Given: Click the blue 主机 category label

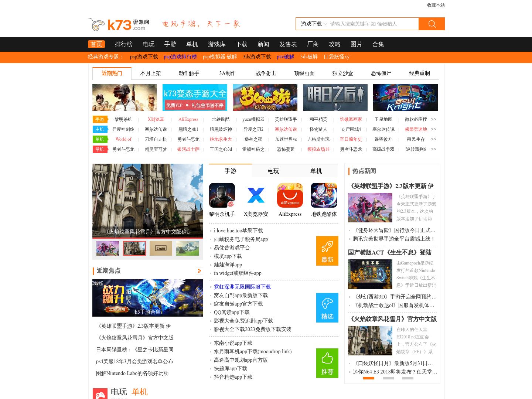Looking at the screenshot, I should coord(100,129).
